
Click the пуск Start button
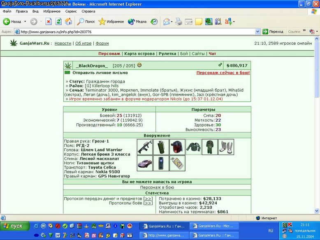(15, 226)
